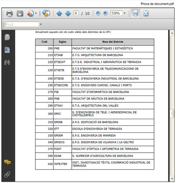This screenshot has width=176, height=183.
Task: Click code 300 in the table
Action: 50,114
